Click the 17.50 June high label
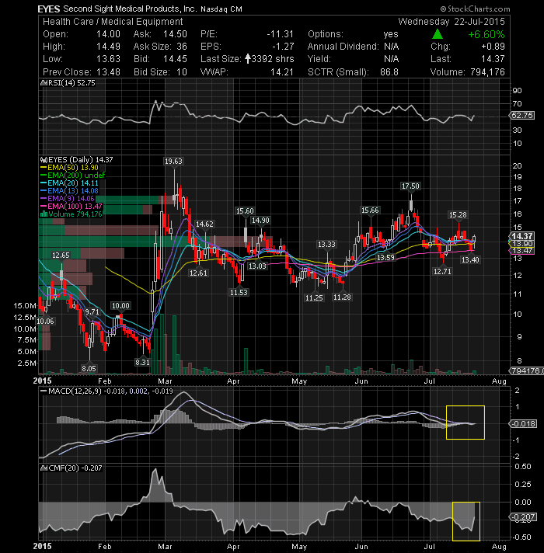Viewport: 544px width, 553px height. (x=410, y=186)
